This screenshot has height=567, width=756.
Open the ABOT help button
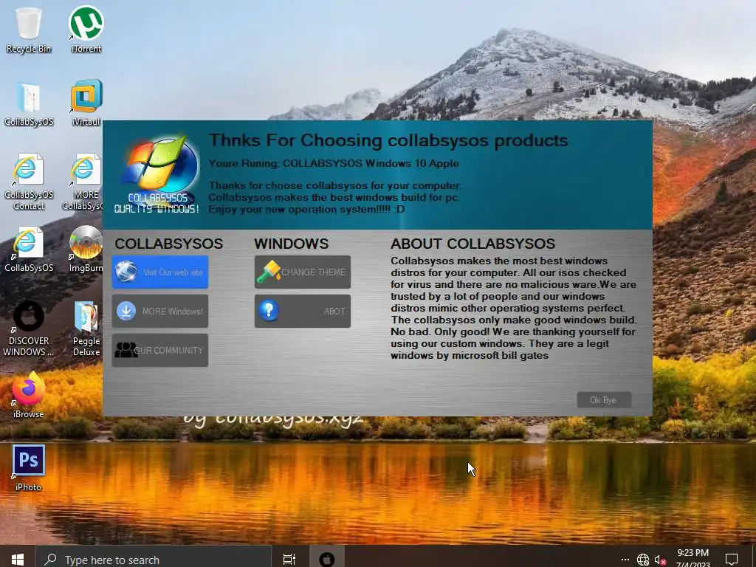(302, 311)
